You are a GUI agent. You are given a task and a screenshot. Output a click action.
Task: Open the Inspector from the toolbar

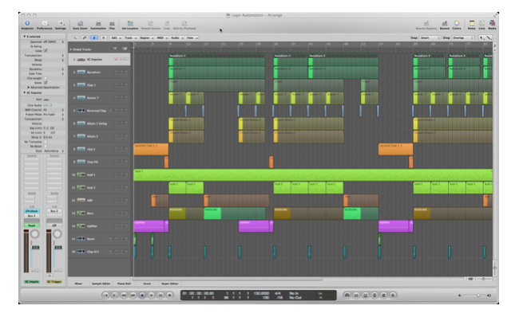(x=27, y=25)
